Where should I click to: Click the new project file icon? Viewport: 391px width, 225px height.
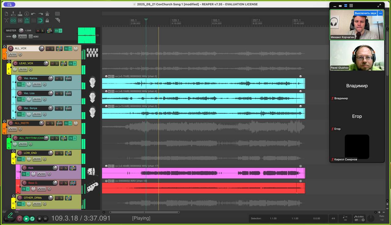click(x=6, y=14)
